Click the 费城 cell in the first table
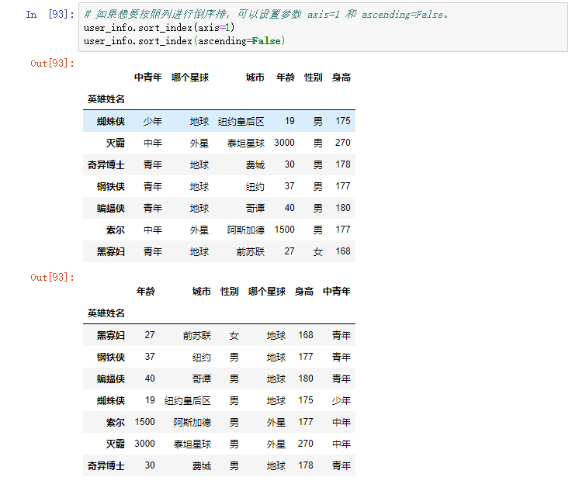This screenshot has height=484, width=572. (x=255, y=164)
